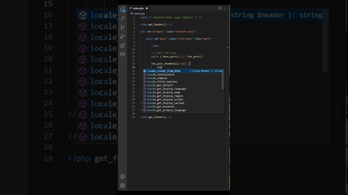Click the function icon beside locale_accept_from_http
This screenshot has height=195, width=348.
pyautogui.click(x=145, y=71)
